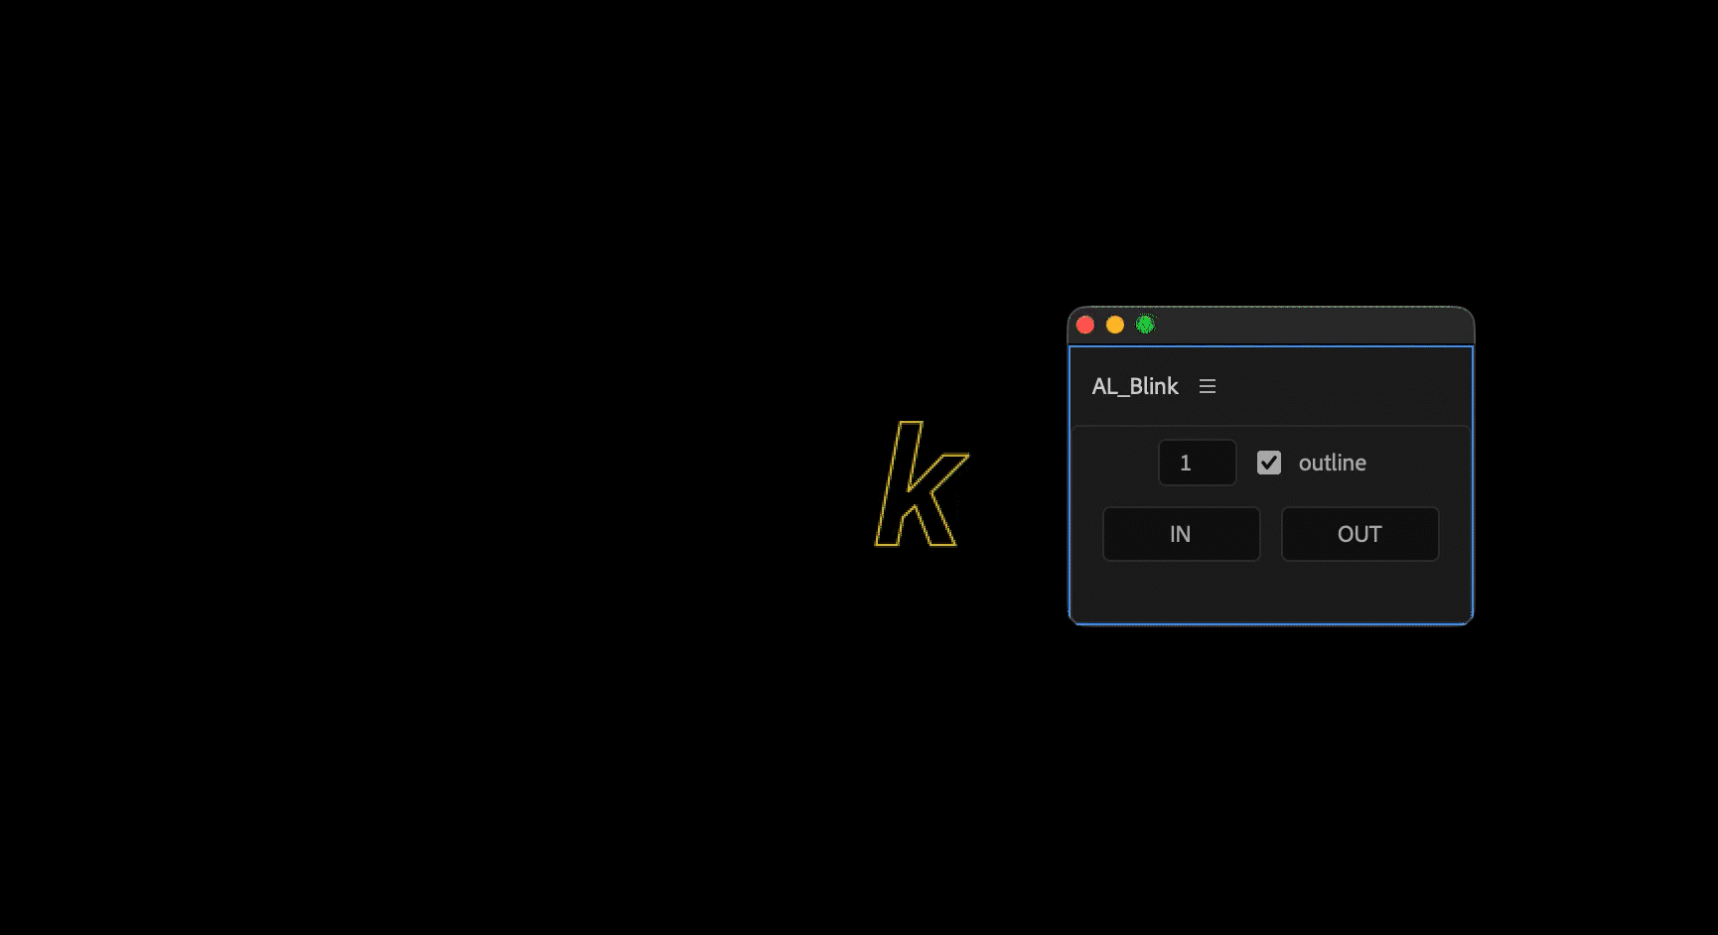
Task: Click empty panel area below OUT button
Action: [1360, 593]
